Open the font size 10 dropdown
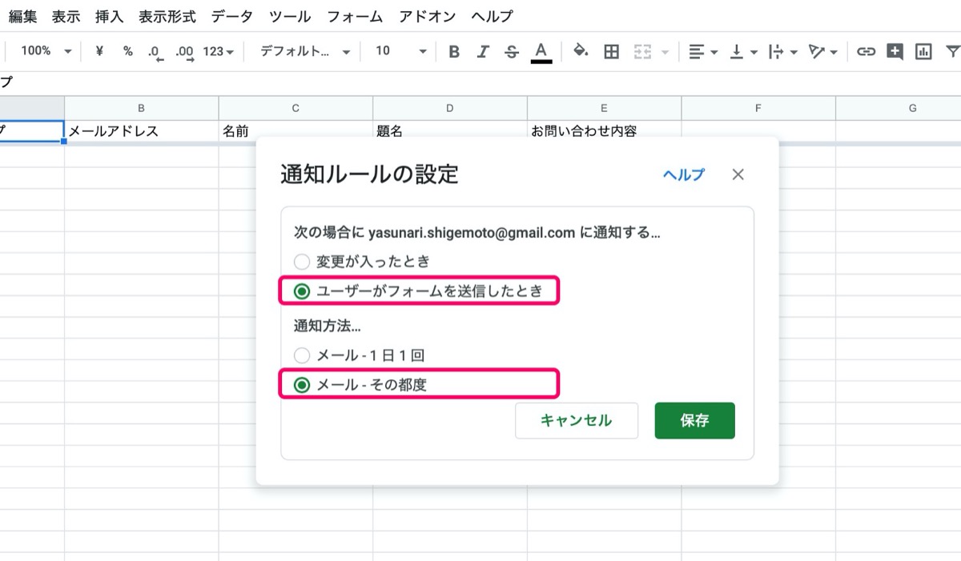This screenshot has width=961, height=561. pyautogui.click(x=400, y=51)
